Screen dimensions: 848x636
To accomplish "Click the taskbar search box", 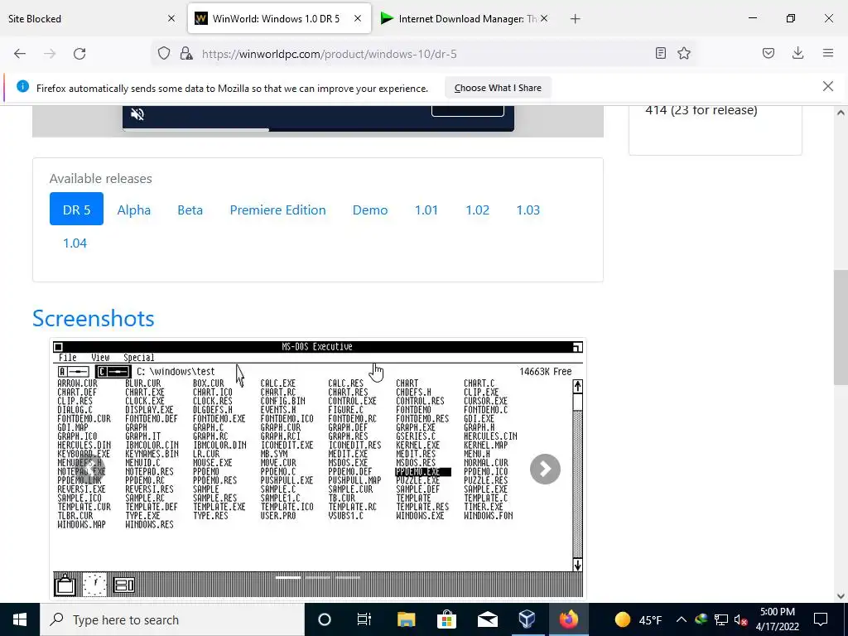I will coord(172,619).
